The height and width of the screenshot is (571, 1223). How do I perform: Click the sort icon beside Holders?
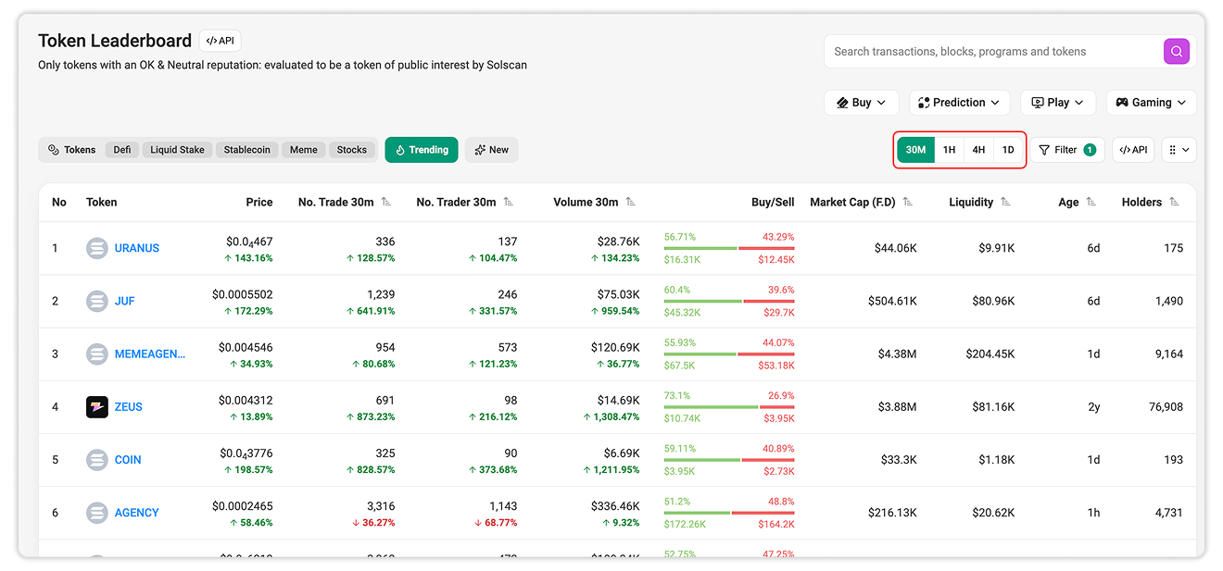tap(1174, 202)
